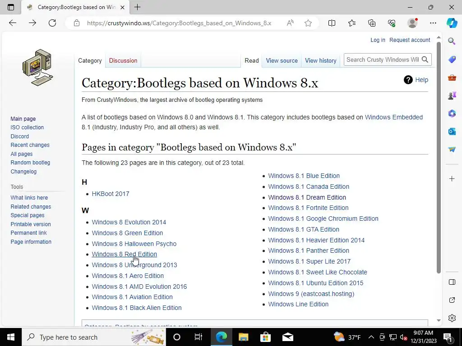Open Windows 8 Red Edition link

(x=125, y=254)
